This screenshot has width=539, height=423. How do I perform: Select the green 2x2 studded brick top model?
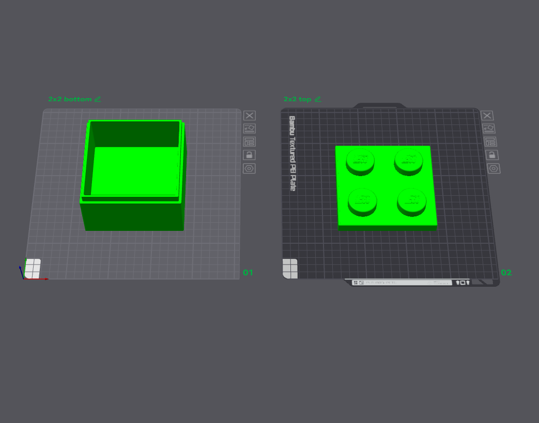[x=386, y=187]
